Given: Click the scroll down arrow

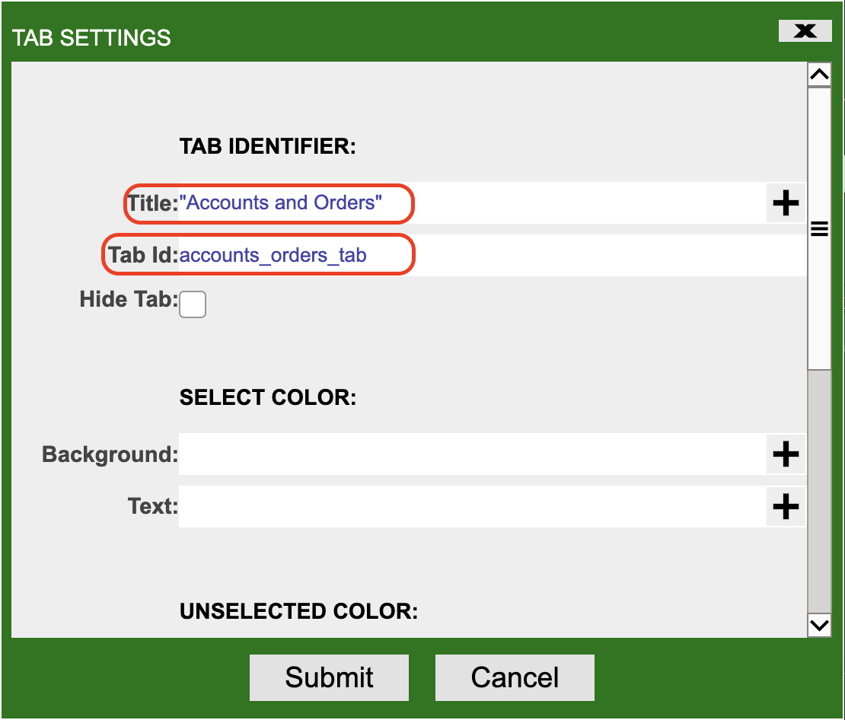Looking at the screenshot, I should tap(819, 625).
